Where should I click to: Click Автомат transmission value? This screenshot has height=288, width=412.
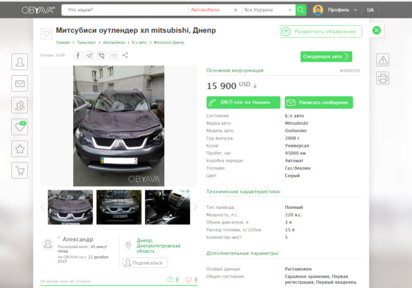pyautogui.click(x=294, y=161)
